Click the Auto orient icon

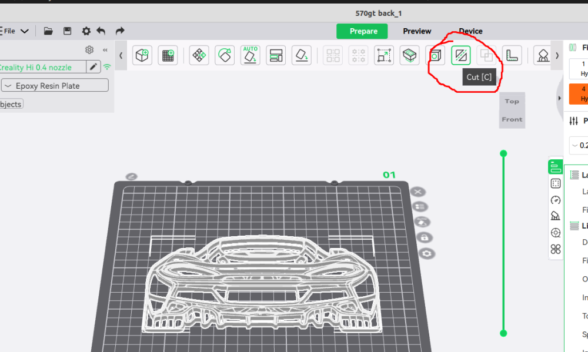pos(250,55)
